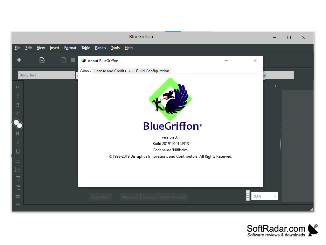This screenshot has width=326, height=245.
Task: Open the 100% zoom dropdown
Action: tap(265, 196)
